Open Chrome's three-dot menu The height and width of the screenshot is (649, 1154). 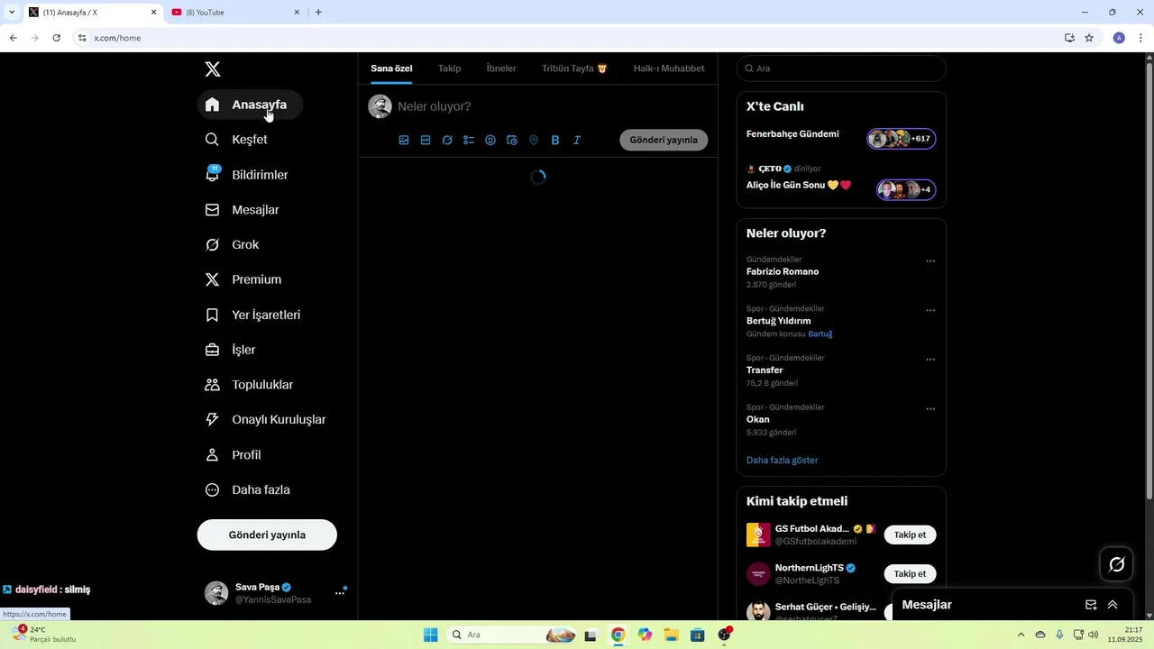point(1141,38)
